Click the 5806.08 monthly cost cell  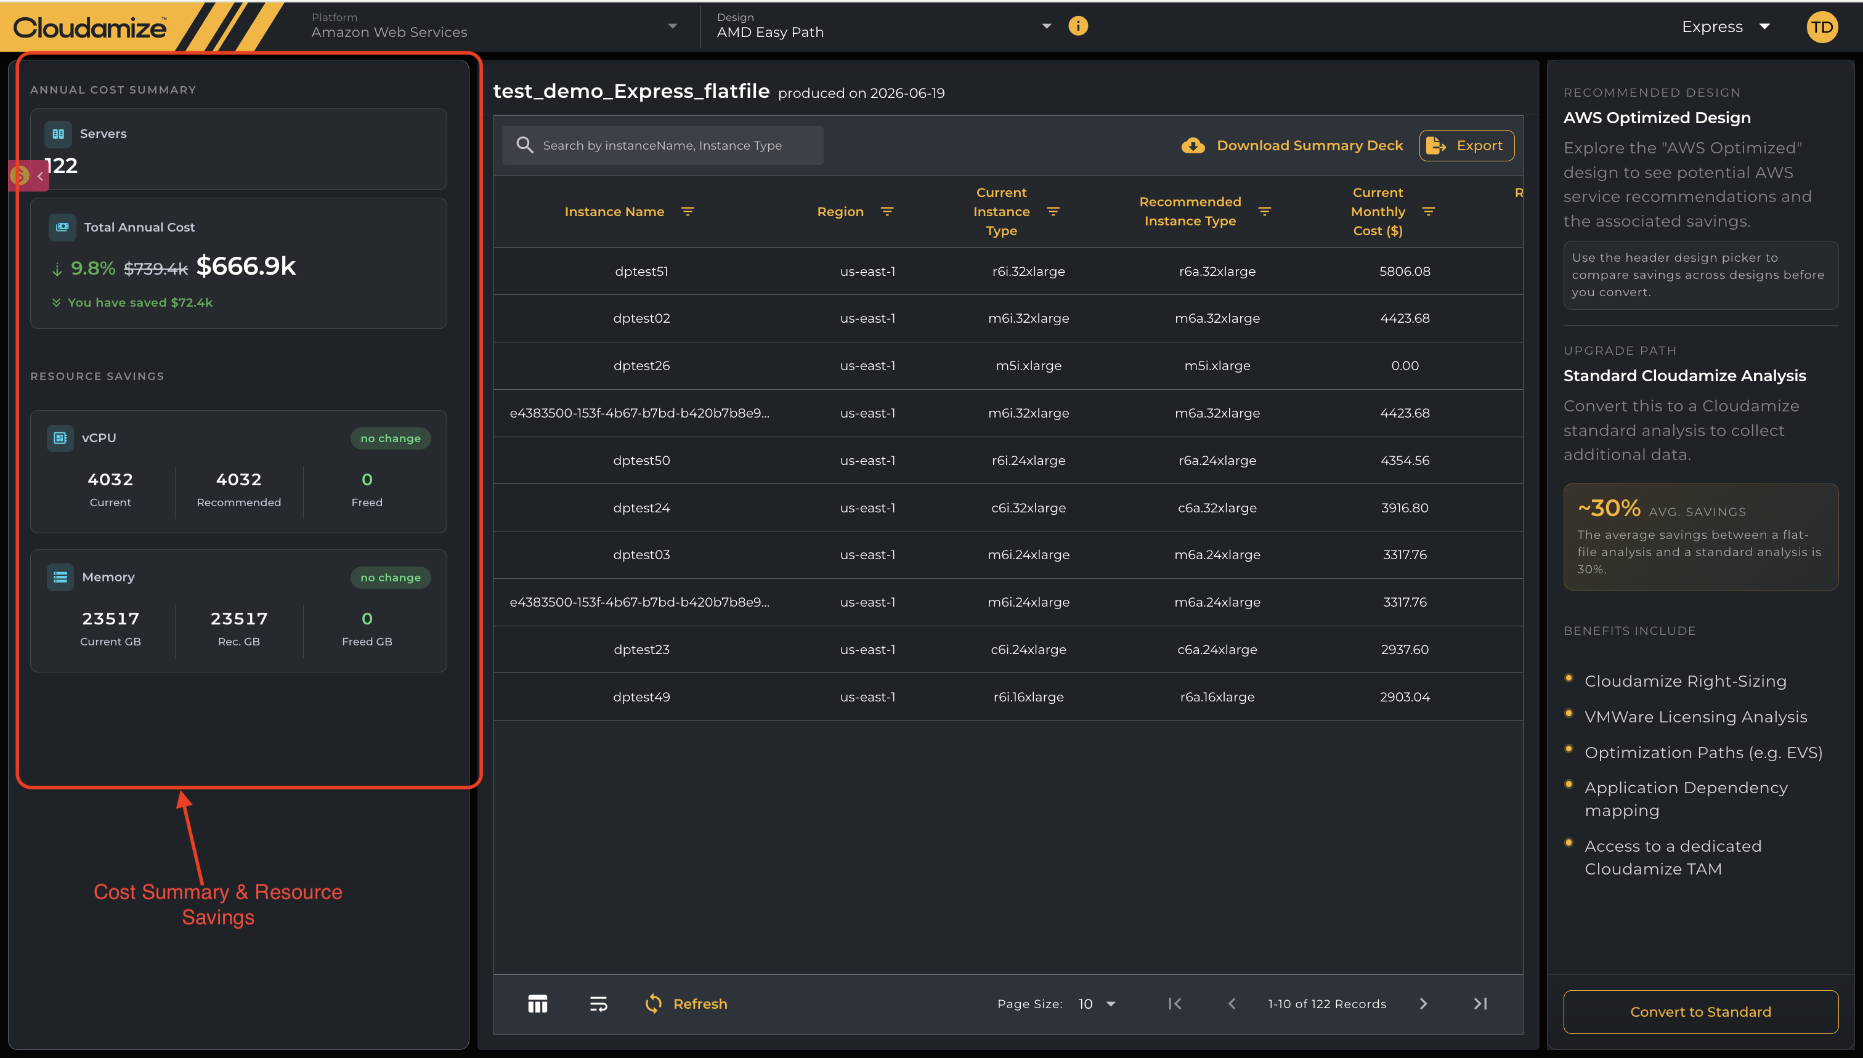pos(1405,271)
